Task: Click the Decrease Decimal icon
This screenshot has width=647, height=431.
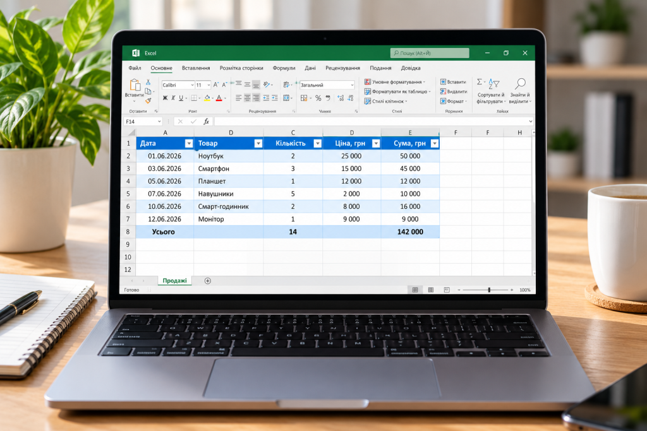Action: click(x=350, y=98)
